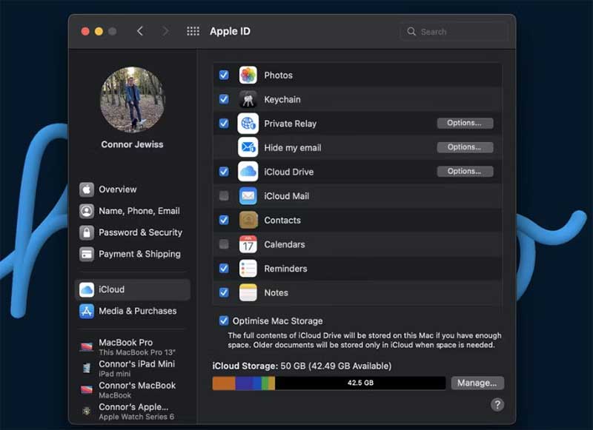Click the search magnifier icon

coord(411,32)
